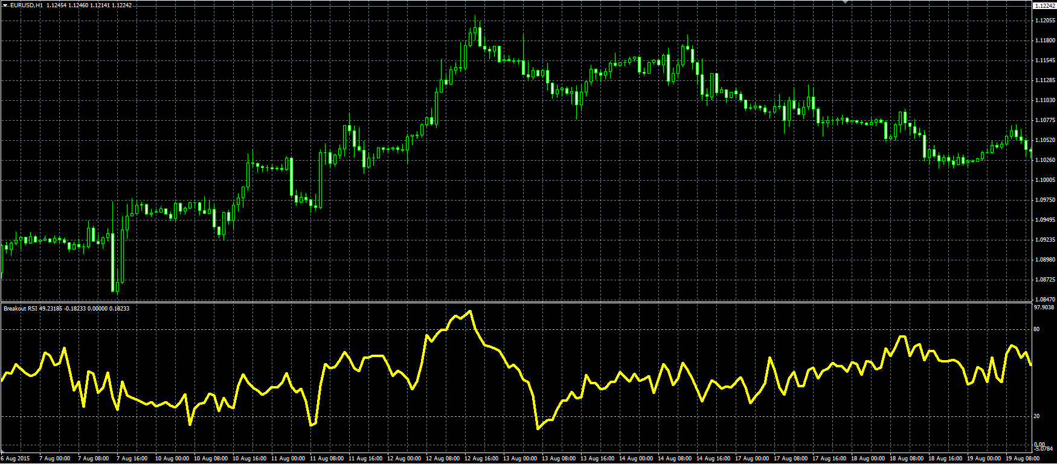This screenshot has width=1057, height=464.
Task: Click price axis value 1.09495
Action: [x=1045, y=220]
